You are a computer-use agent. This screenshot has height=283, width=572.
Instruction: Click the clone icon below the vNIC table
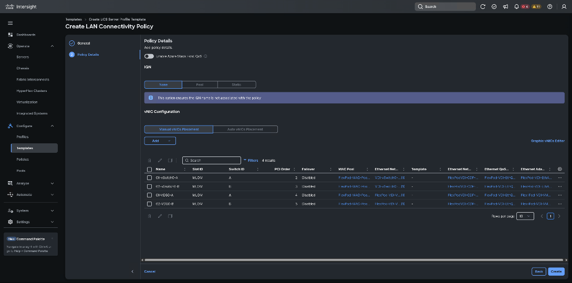coord(170,216)
